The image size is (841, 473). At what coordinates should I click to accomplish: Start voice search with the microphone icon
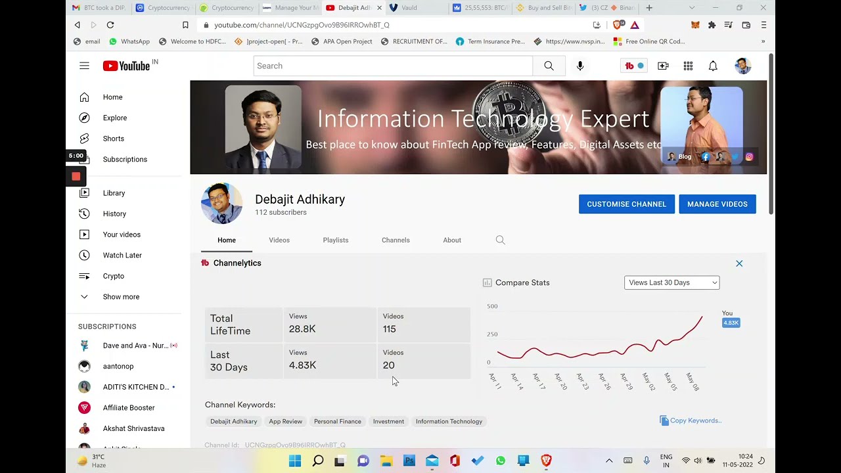click(580, 66)
